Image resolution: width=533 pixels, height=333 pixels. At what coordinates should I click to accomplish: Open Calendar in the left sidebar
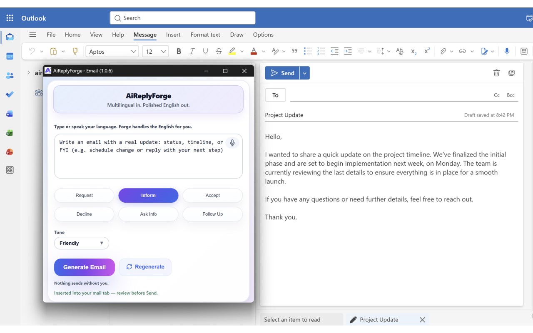pyautogui.click(x=10, y=56)
